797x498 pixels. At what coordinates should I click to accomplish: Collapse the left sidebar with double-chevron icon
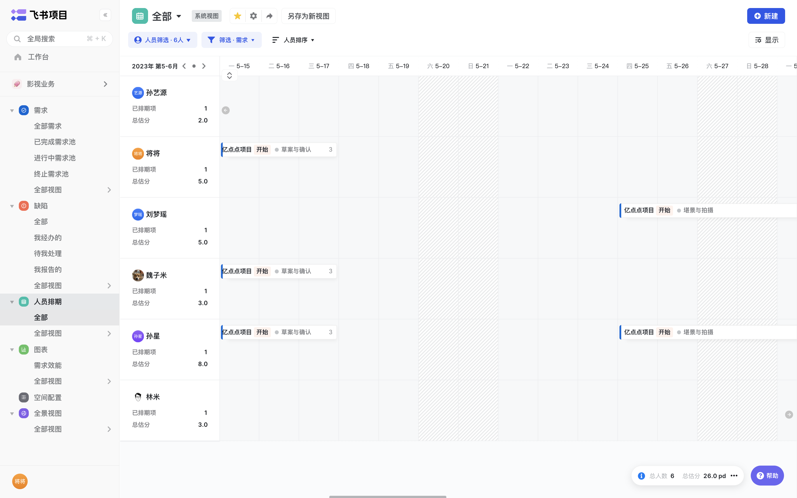(105, 15)
